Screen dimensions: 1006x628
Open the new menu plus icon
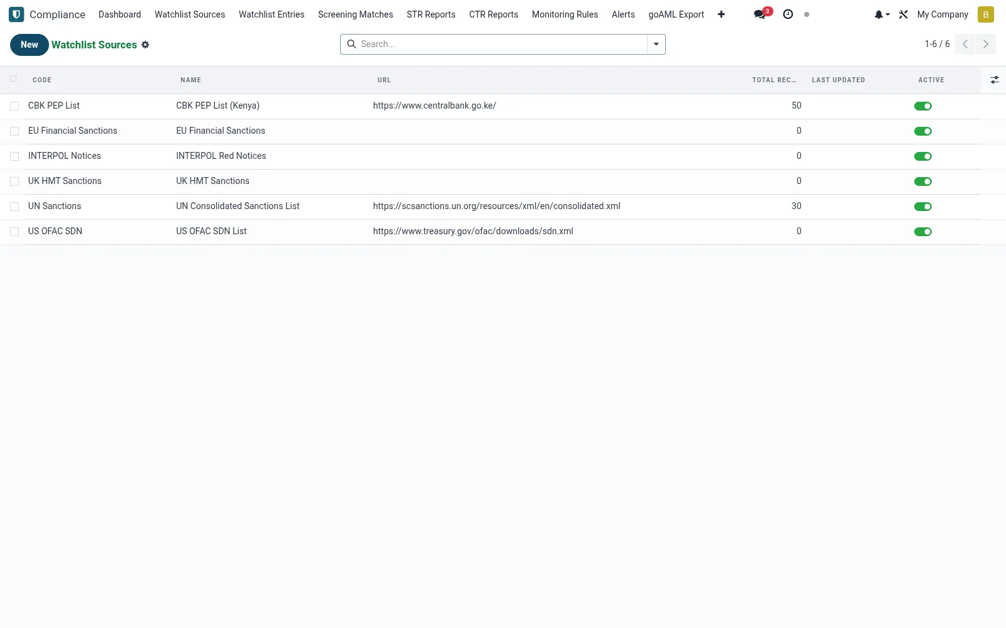pos(721,14)
